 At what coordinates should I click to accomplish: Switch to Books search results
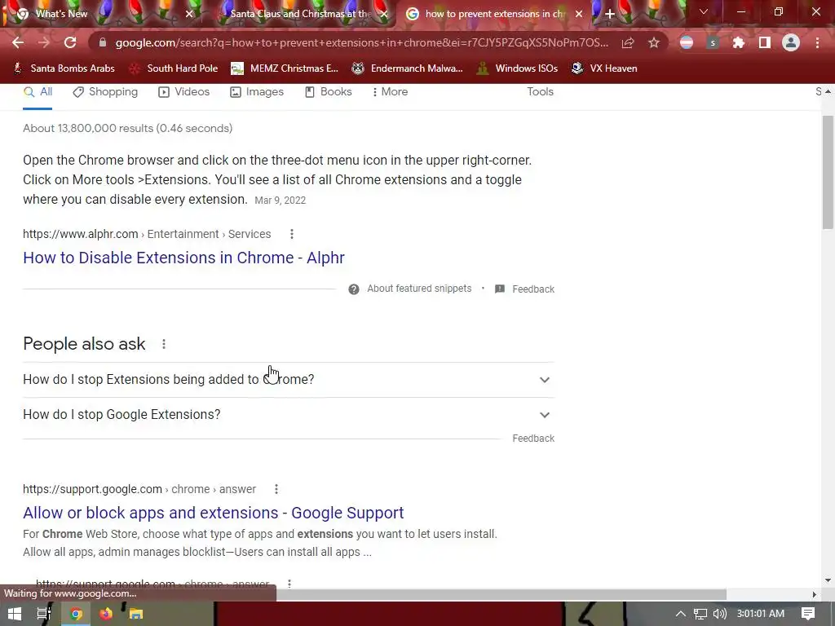(x=328, y=92)
